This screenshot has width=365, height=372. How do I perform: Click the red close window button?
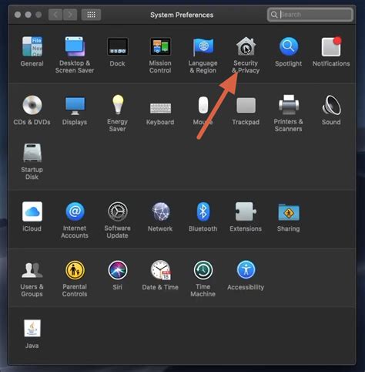[x=18, y=15]
